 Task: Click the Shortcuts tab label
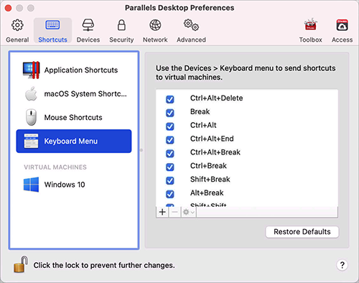click(52, 40)
